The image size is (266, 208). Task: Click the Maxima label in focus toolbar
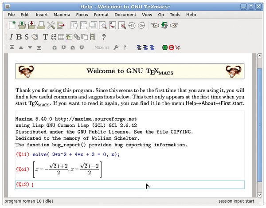(102, 47)
